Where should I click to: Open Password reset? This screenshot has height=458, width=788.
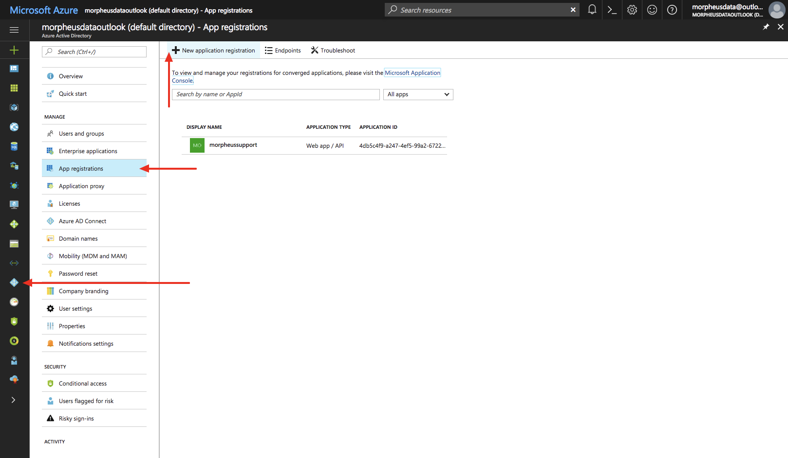click(x=94, y=274)
